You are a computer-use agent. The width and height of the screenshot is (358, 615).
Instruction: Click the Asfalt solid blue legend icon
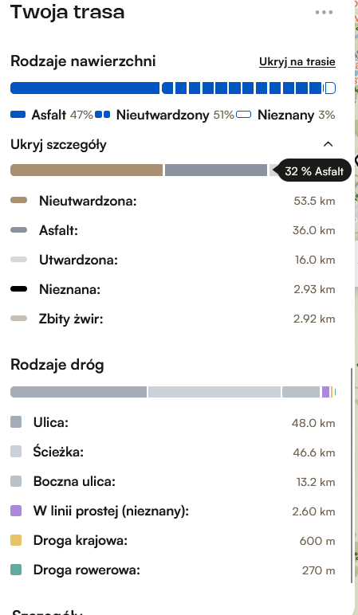(x=18, y=115)
